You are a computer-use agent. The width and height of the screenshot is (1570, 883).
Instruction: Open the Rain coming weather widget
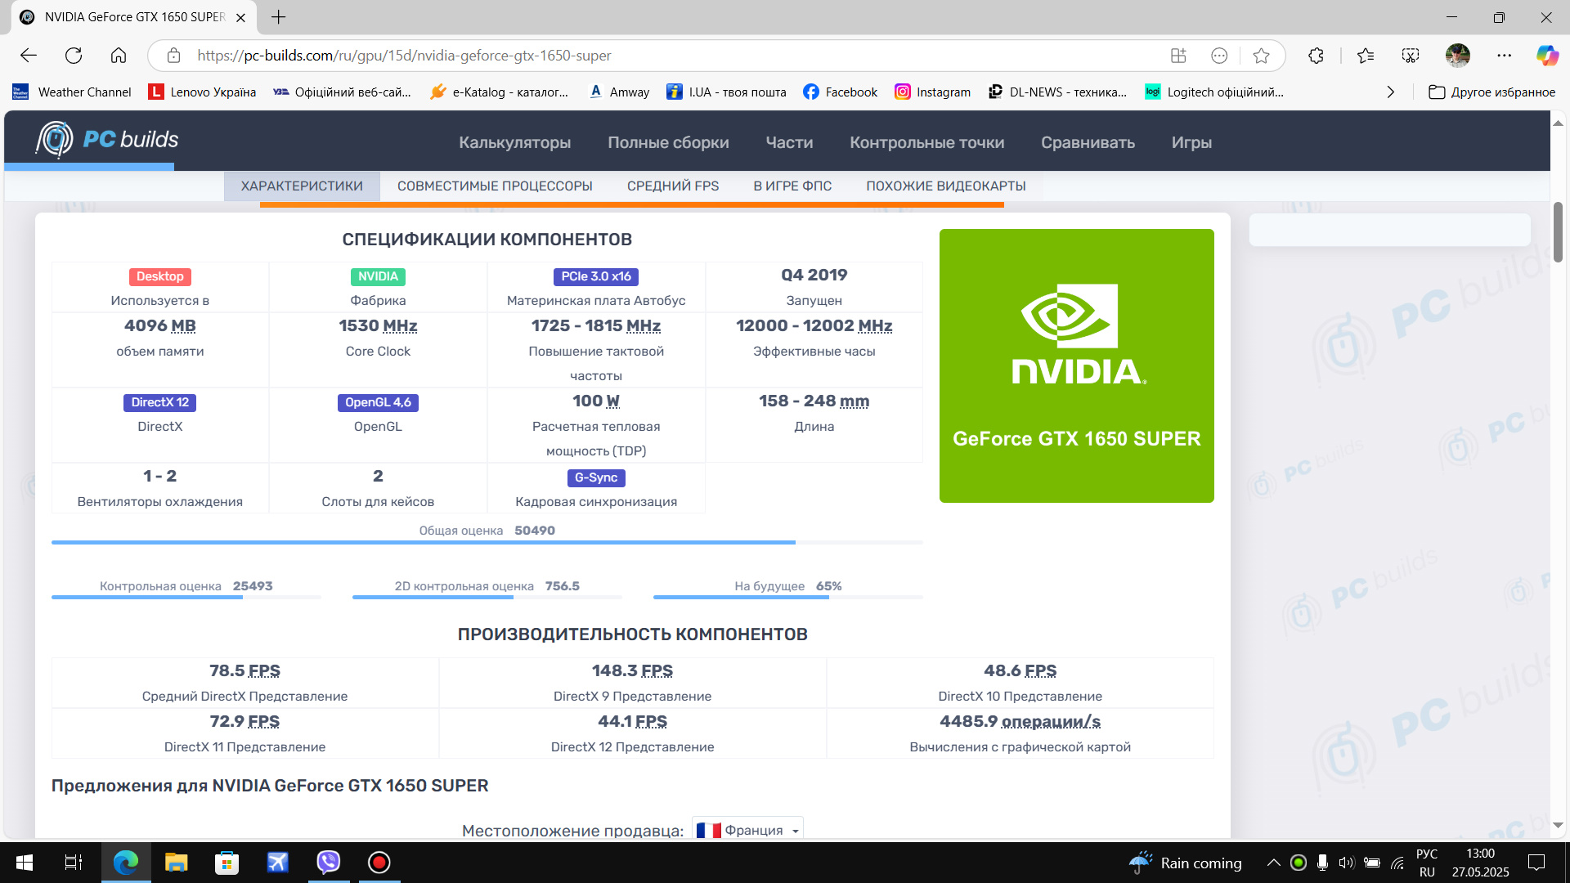coord(1186,863)
